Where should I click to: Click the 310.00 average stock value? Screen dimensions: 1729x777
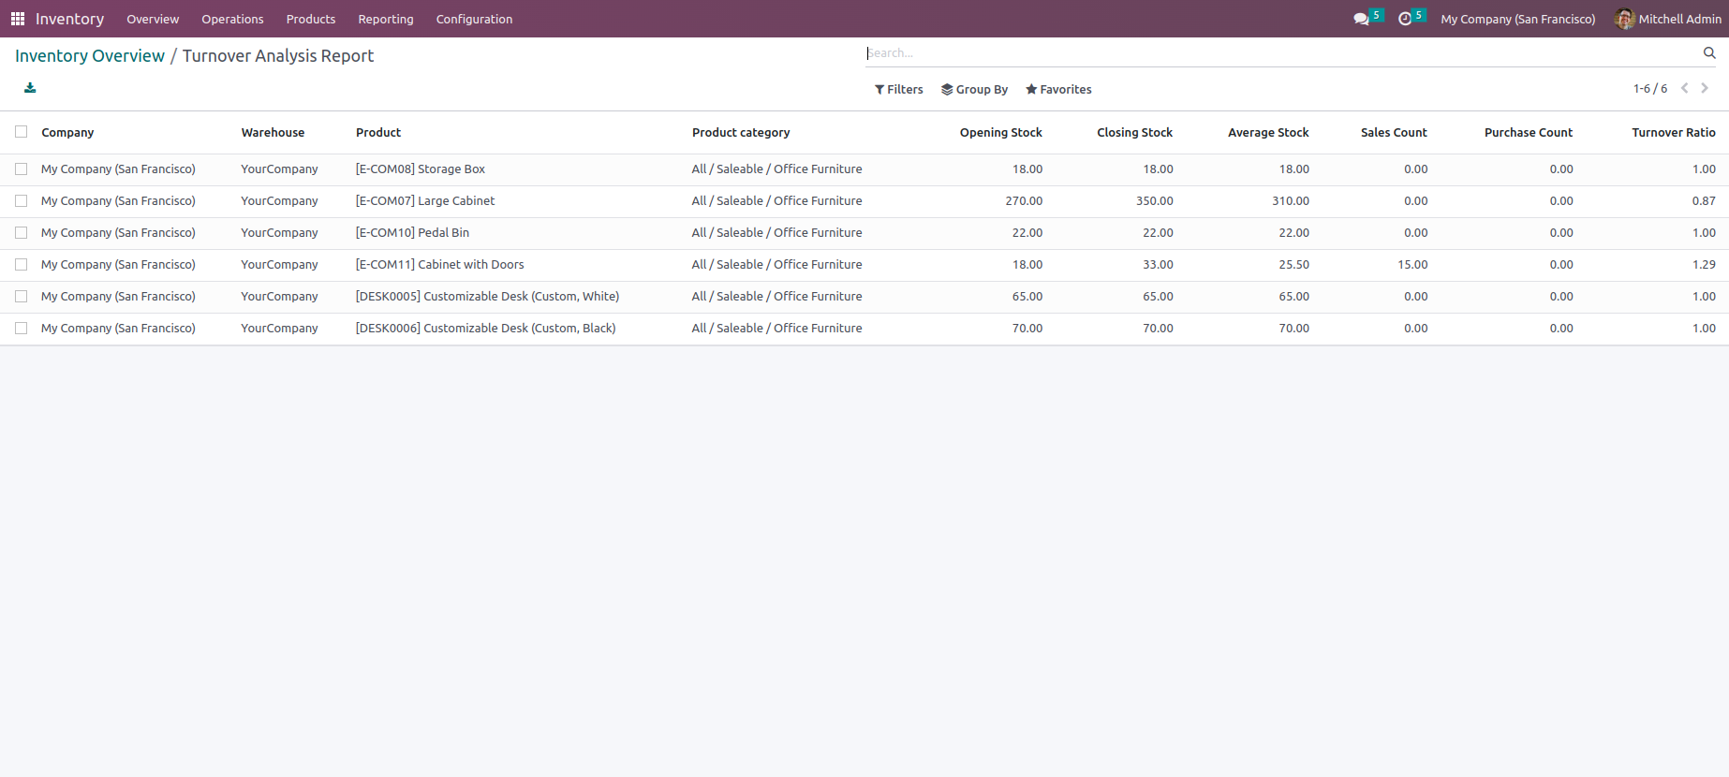point(1291,201)
